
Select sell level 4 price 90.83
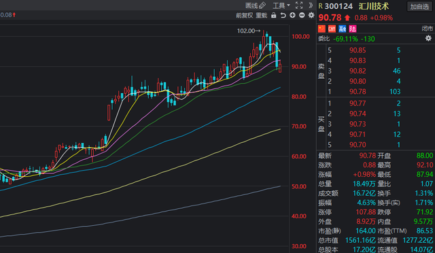(x=358, y=61)
